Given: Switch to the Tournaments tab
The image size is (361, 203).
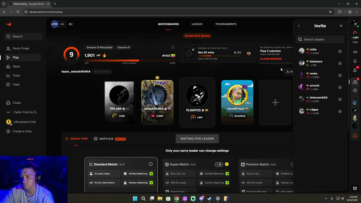Looking at the screenshot, I should [226, 24].
